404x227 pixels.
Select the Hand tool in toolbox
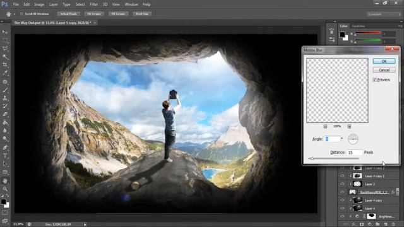coord(5,181)
